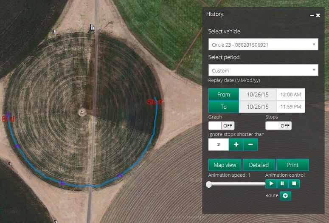Stop the route animation

pyautogui.click(x=294, y=184)
